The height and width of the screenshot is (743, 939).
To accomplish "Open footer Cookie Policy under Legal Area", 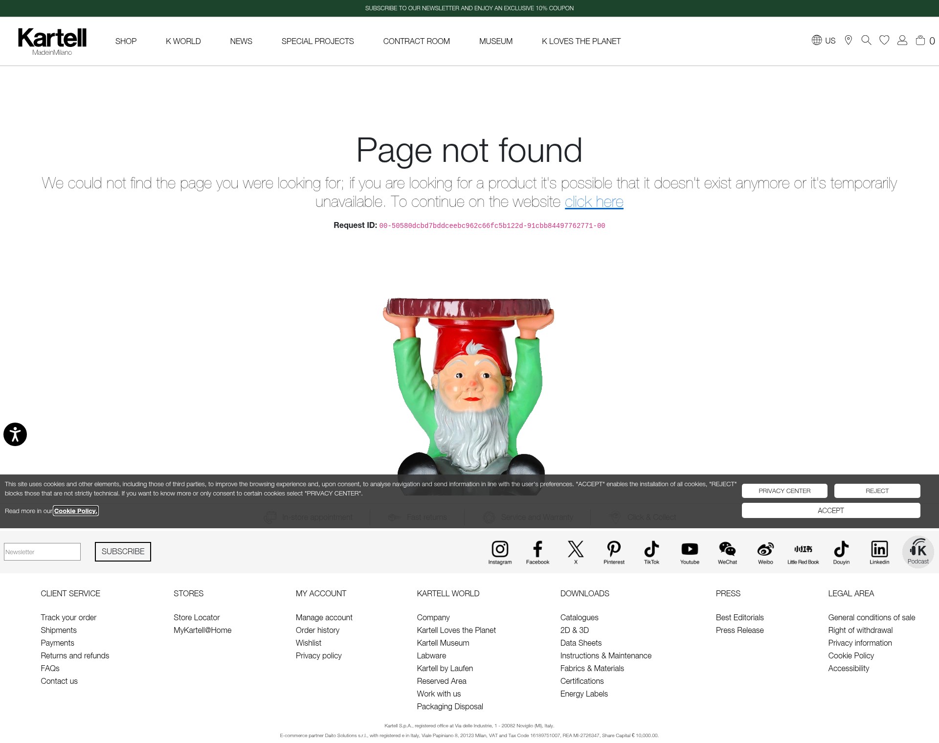I will pyautogui.click(x=851, y=655).
